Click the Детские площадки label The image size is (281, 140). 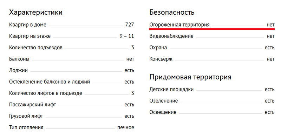click(x=171, y=89)
